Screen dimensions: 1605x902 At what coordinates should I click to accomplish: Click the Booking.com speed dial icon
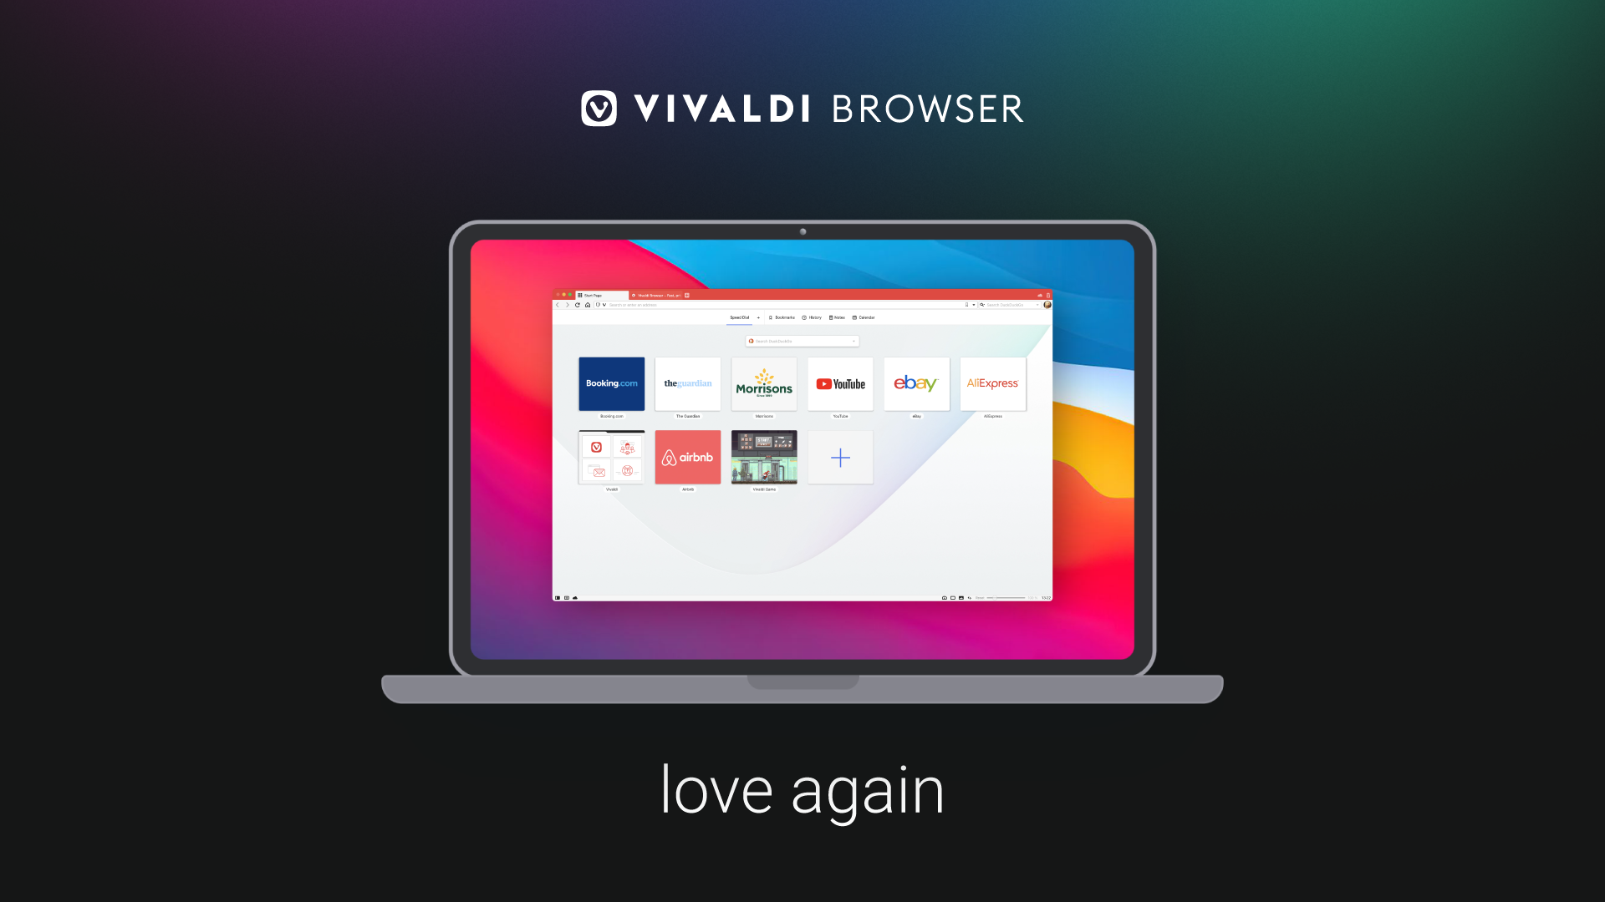click(x=612, y=383)
